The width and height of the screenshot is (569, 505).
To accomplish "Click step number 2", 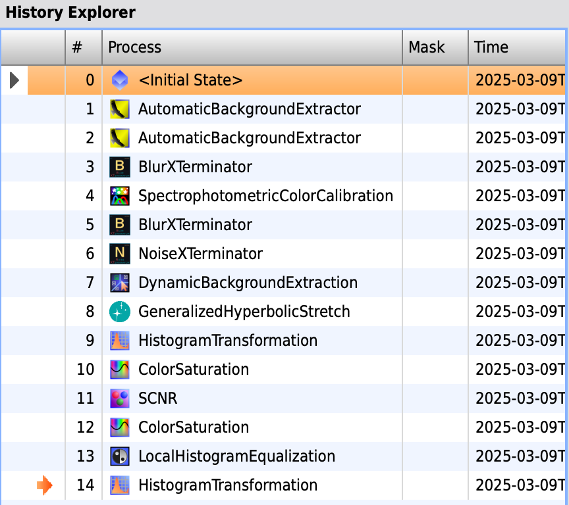I will 90,138.
